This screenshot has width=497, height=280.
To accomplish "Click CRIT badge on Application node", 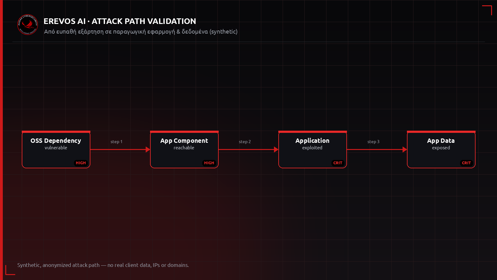I will (338, 163).
